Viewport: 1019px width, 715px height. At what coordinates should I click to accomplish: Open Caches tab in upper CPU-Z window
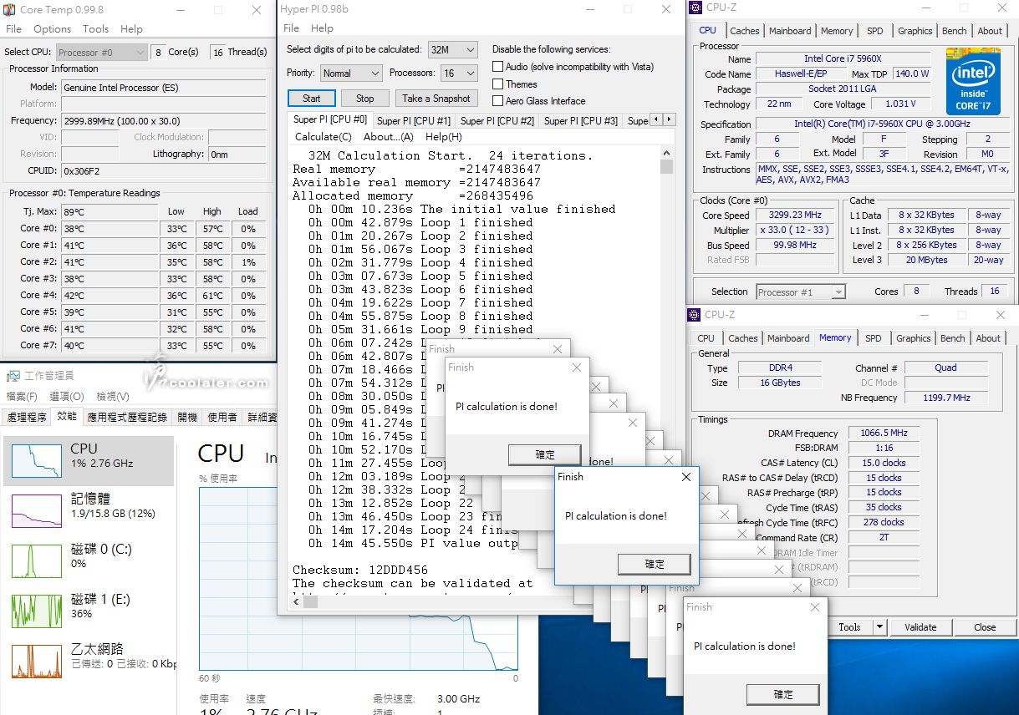click(x=745, y=31)
